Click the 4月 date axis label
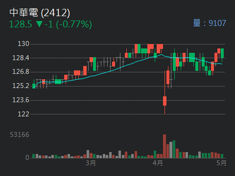 click(158, 163)
